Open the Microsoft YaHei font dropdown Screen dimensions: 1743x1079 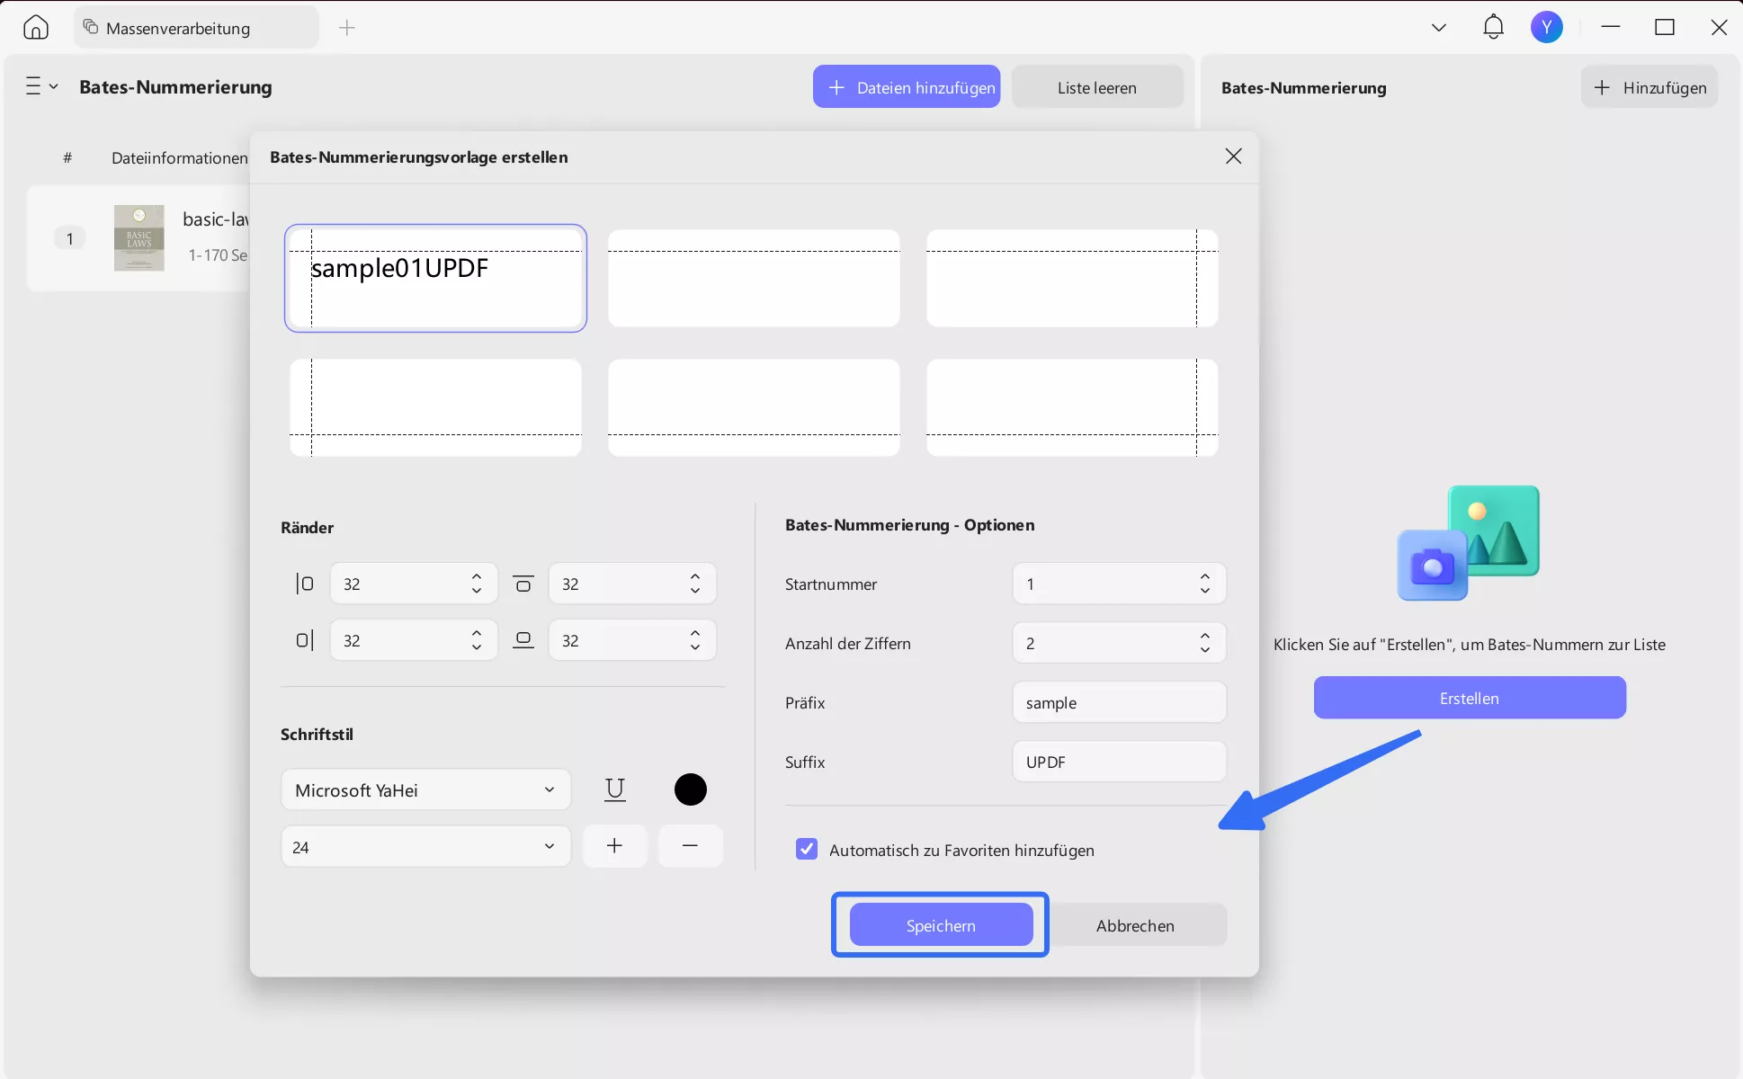(425, 790)
